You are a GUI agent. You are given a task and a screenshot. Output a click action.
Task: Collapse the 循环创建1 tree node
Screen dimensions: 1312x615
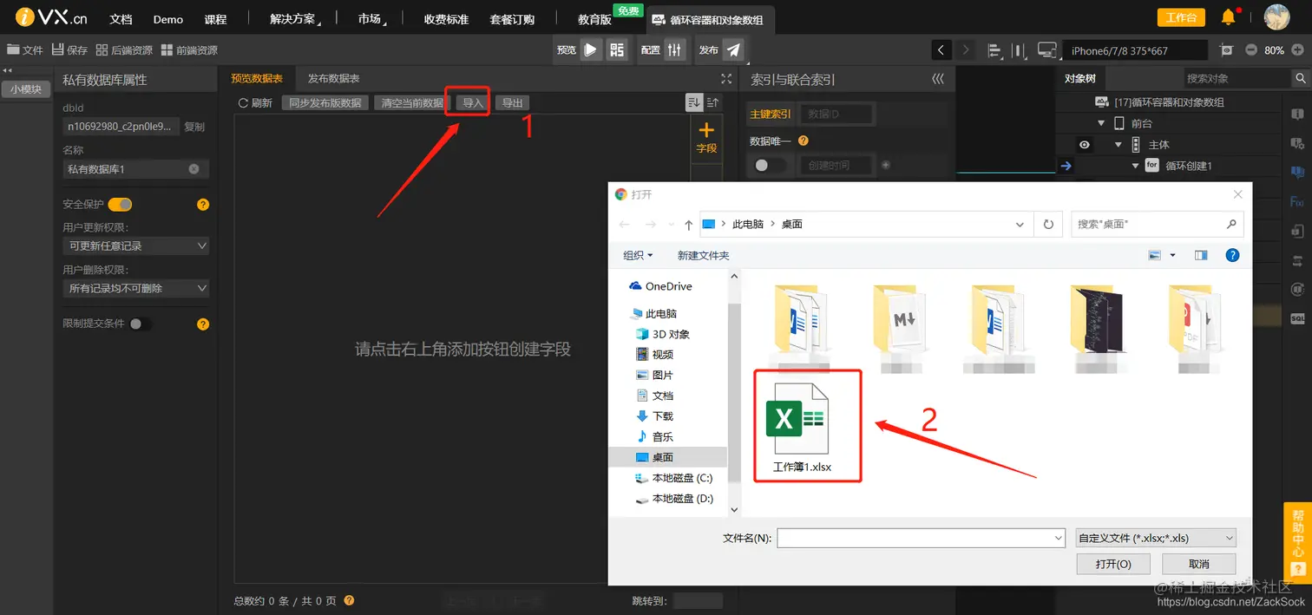click(1134, 164)
